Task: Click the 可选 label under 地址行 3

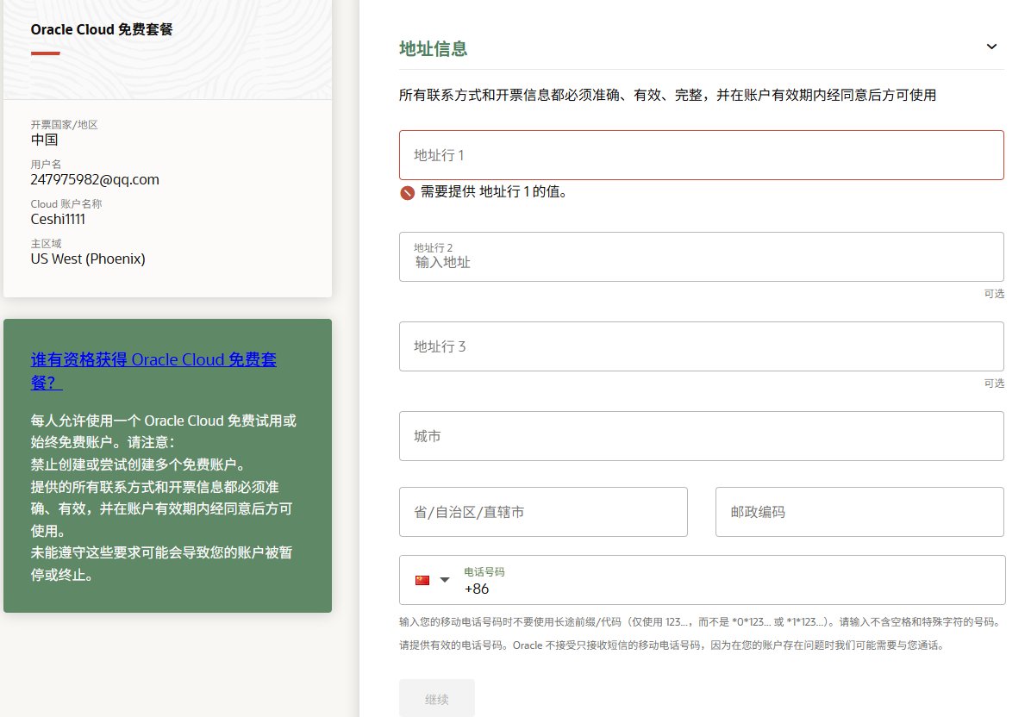Action: [994, 383]
